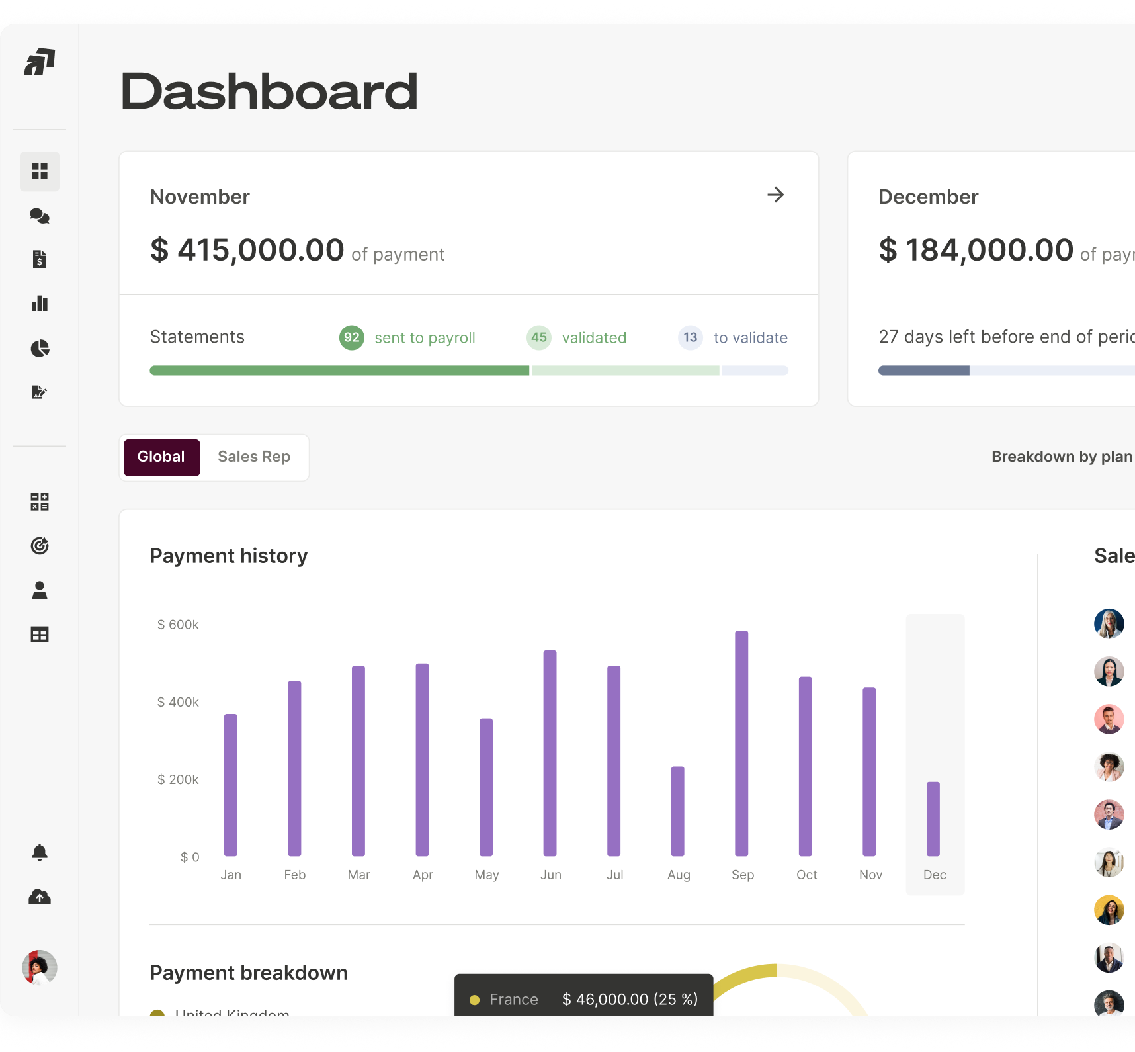Click the Aug bar in chart

click(x=678, y=811)
